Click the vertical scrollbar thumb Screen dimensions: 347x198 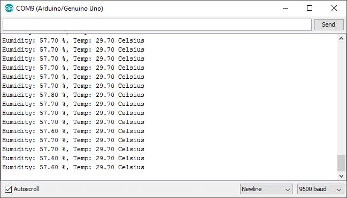click(x=341, y=163)
